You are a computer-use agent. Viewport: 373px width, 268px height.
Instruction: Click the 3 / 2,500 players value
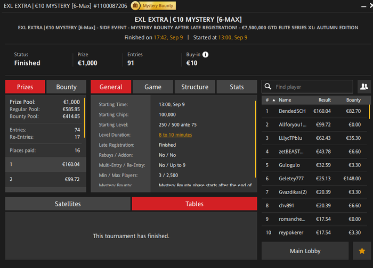point(168,175)
